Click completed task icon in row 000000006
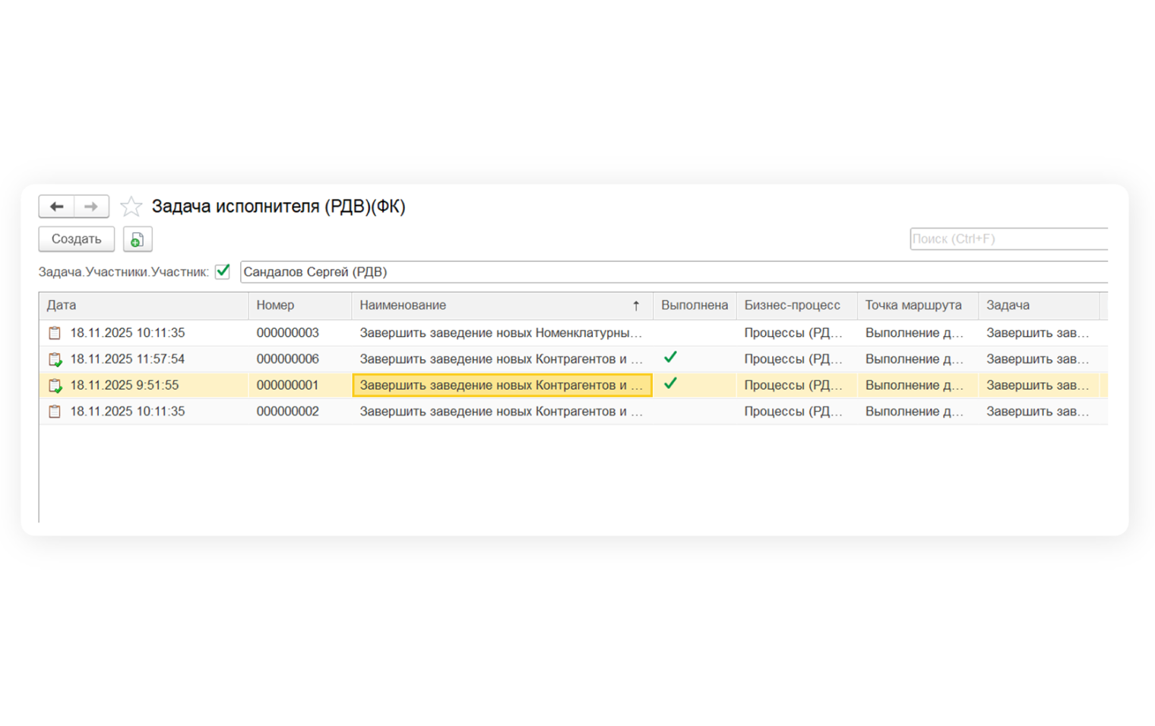The height and width of the screenshot is (726, 1155). pyautogui.click(x=55, y=359)
